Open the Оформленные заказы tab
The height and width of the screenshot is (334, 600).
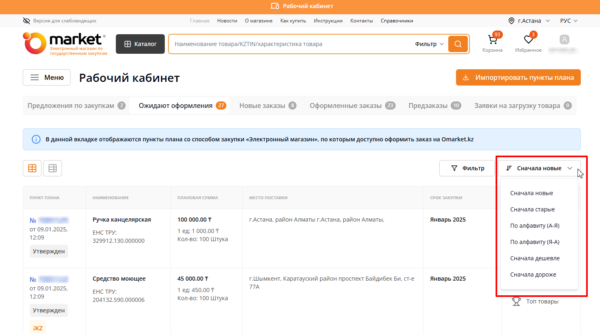click(352, 105)
